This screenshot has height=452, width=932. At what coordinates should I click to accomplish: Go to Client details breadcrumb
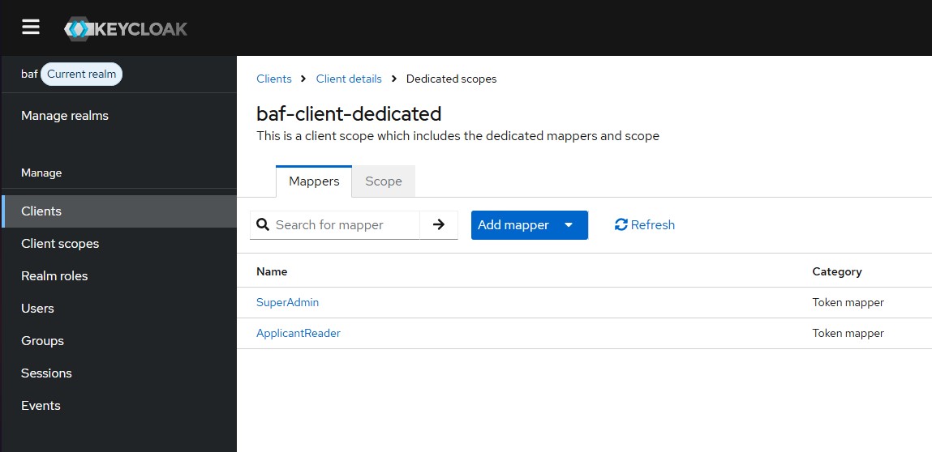(349, 79)
